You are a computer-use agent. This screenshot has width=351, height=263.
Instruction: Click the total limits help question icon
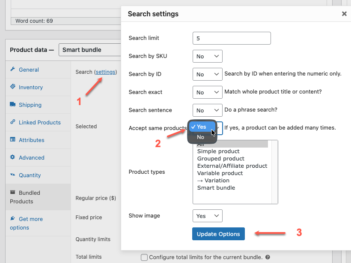coord(268,257)
